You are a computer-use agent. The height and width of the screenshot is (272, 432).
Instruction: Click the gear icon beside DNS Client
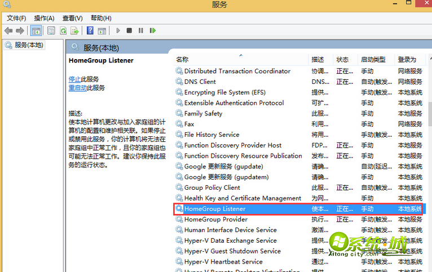tap(179, 82)
